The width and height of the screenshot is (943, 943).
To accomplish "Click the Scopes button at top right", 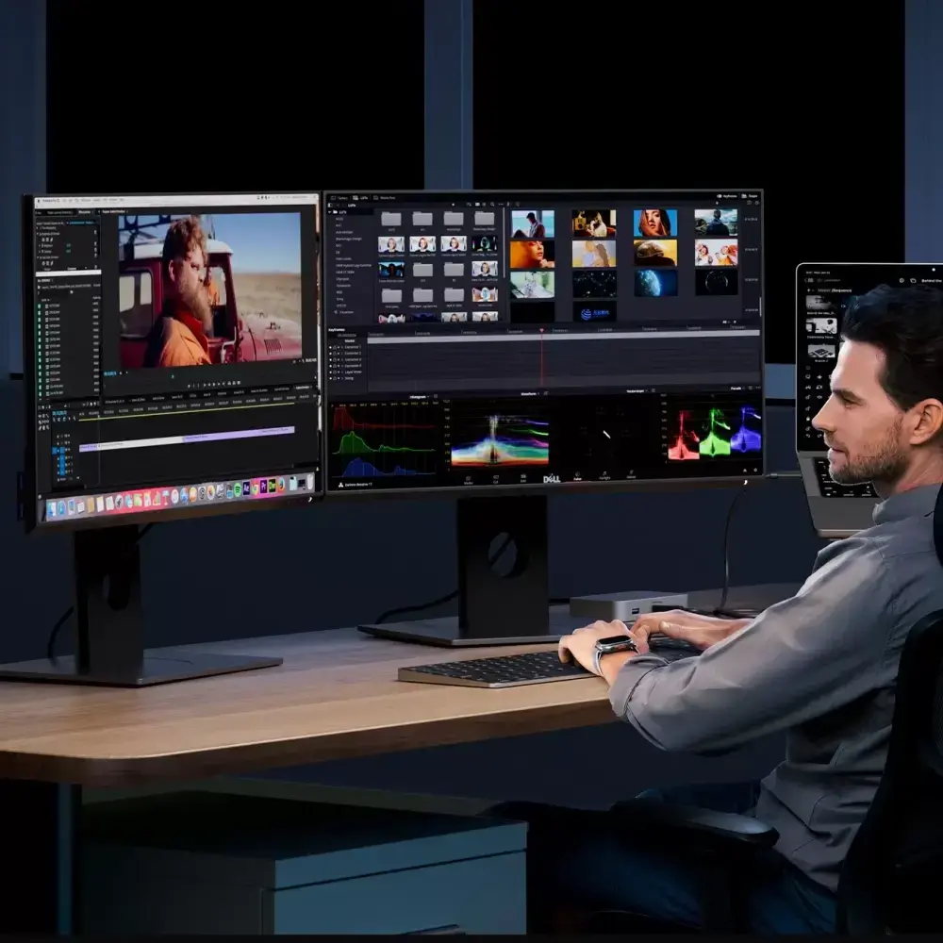I will (x=751, y=197).
